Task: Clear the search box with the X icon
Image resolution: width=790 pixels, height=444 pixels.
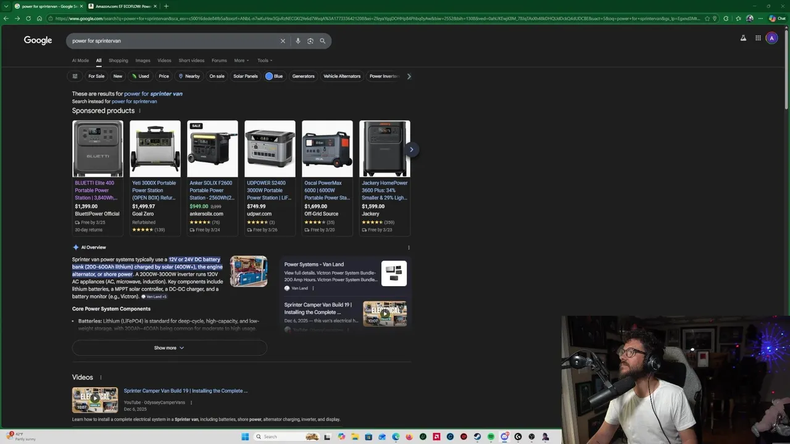Action: coord(283,41)
